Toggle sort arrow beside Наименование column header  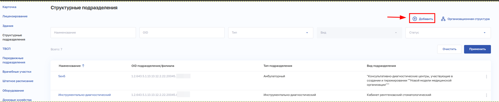(x=83, y=66)
